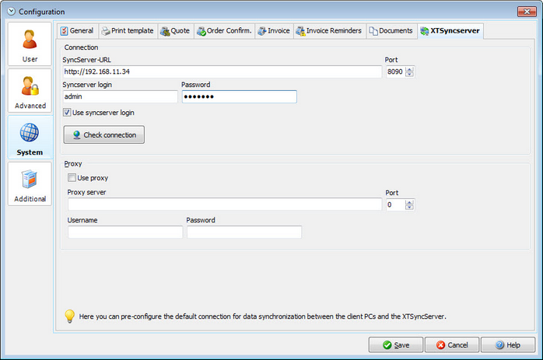
Task: Switch to the Invoice tab
Action: coord(274,31)
